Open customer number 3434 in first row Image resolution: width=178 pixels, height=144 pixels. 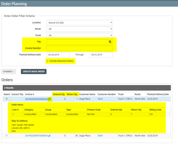coord(100,99)
